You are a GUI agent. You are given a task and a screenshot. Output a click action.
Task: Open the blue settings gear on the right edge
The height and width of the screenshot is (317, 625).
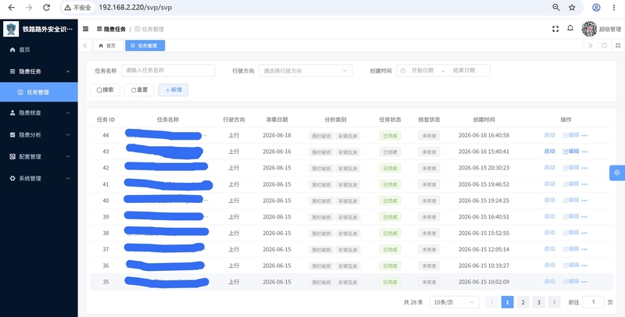point(617,173)
